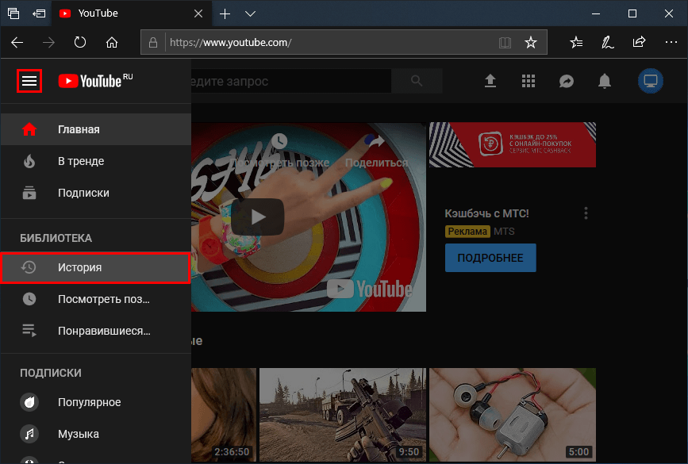
Task: Open a new browser tab
Action: click(225, 13)
